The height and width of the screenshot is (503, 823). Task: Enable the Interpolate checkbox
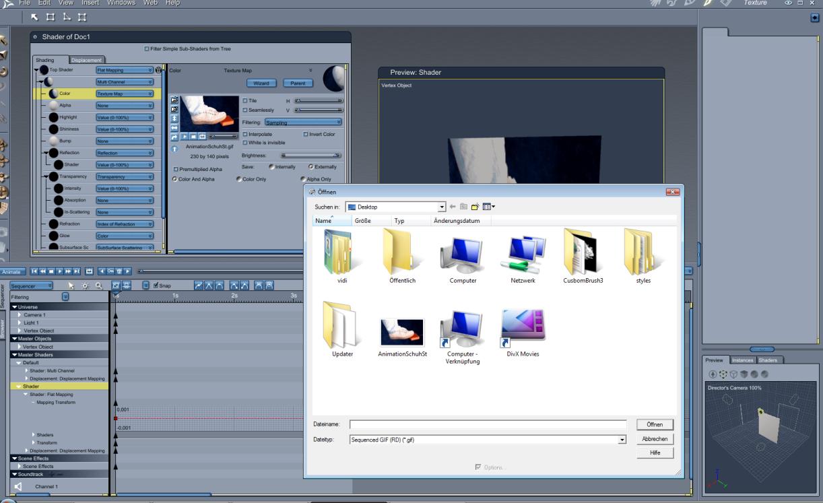coord(244,134)
